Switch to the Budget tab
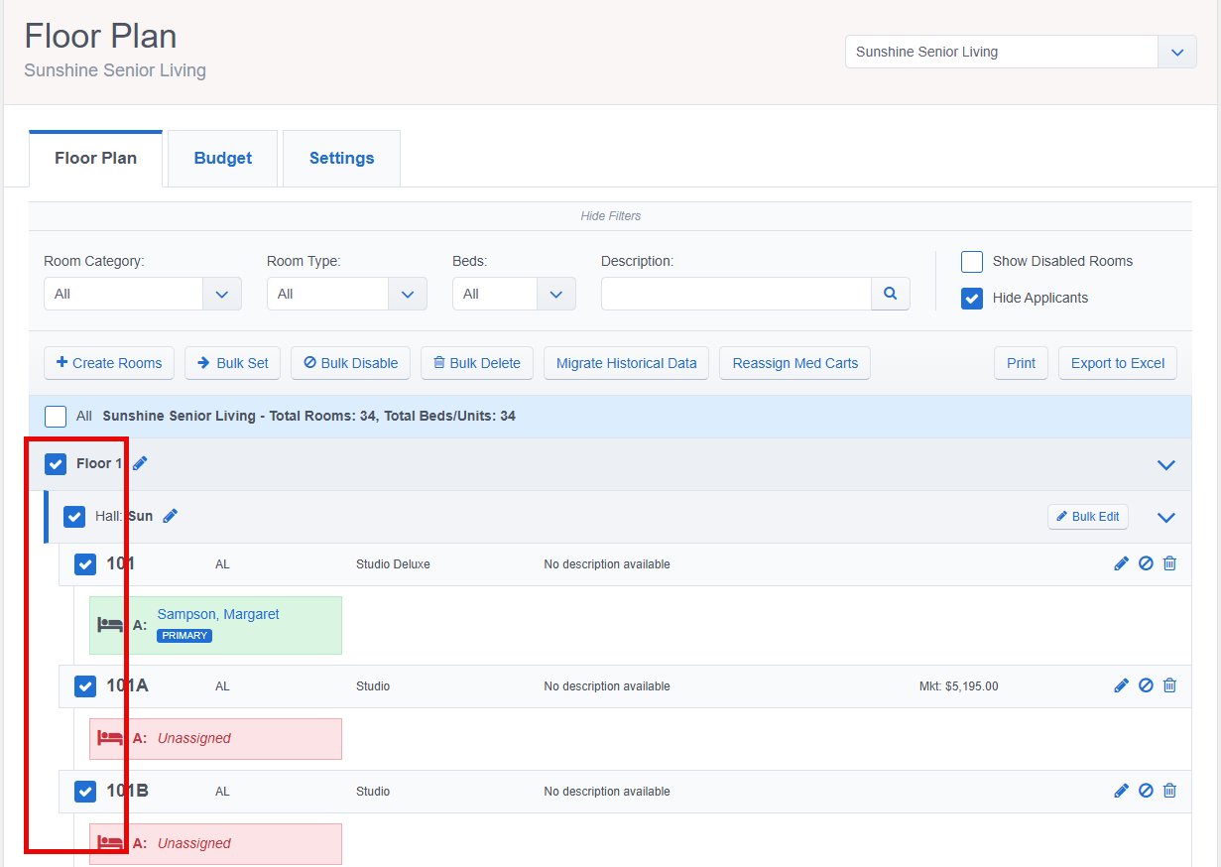This screenshot has height=867, width=1221. (223, 158)
